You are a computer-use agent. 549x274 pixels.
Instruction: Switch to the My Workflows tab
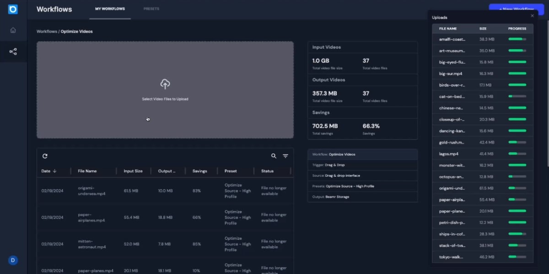coord(110,8)
